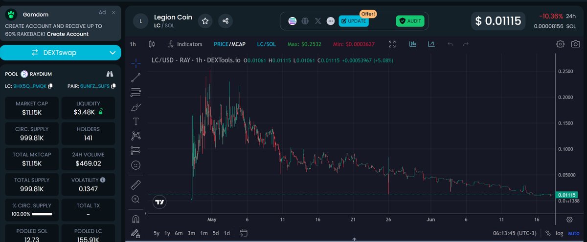Open the Indicators menu
This screenshot has height=242, width=587.
[x=185, y=44]
